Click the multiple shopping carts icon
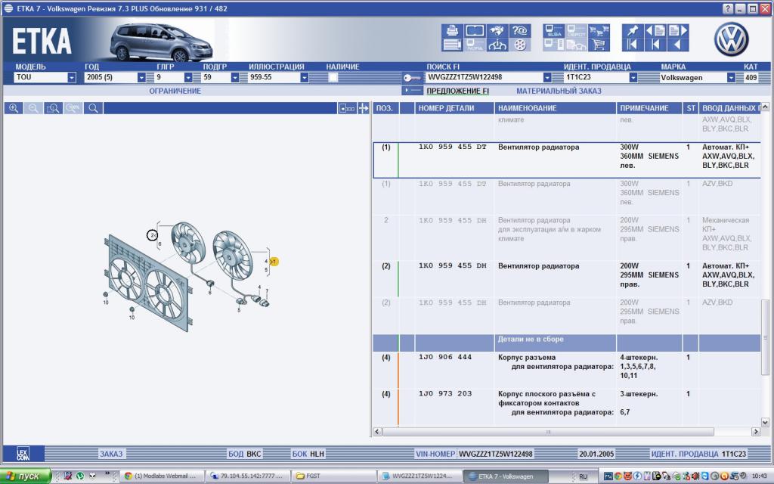Screen dimensions: 774x484 [x=599, y=30]
